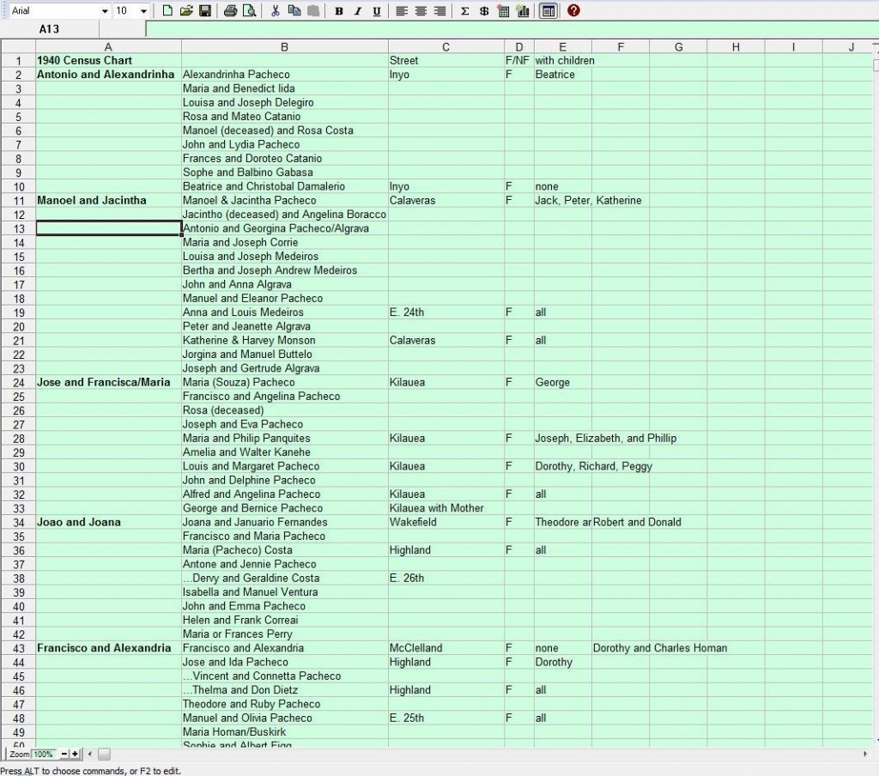Screen dimensions: 879x776
Task: Insert AutoSum with the sigma icon
Action: click(464, 11)
